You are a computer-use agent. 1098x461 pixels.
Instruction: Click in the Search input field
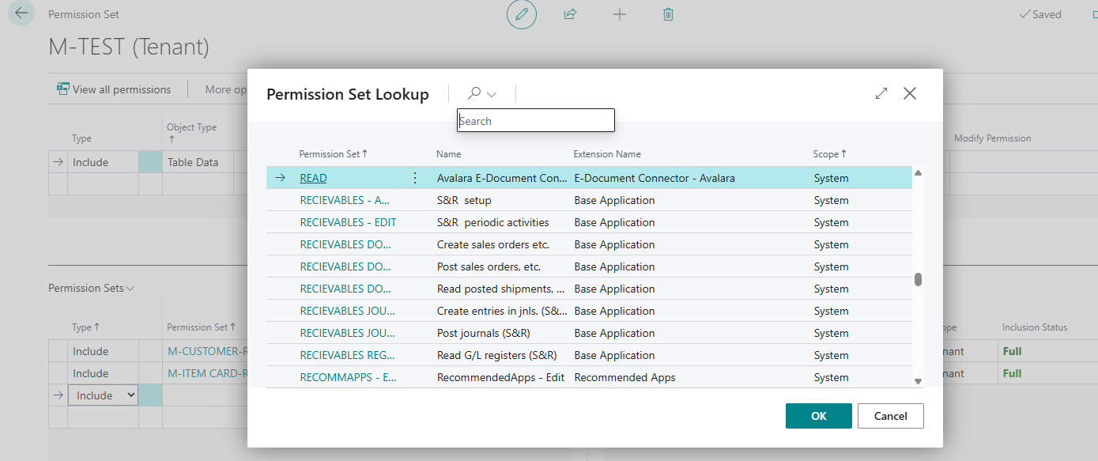536,121
